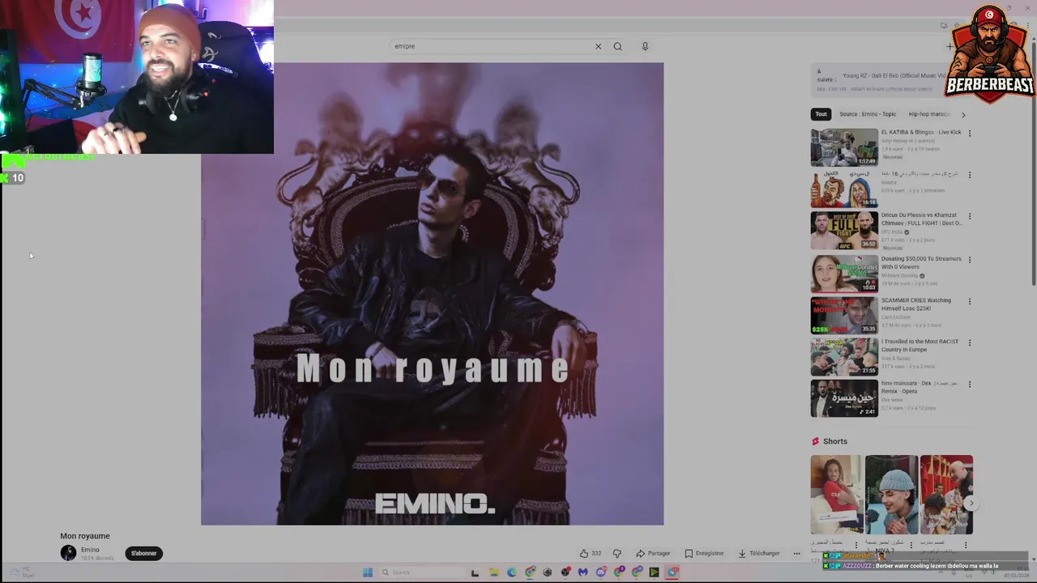1037x583 pixels.
Task: Click the 'Mon royaume' album art video player
Action: (x=432, y=294)
